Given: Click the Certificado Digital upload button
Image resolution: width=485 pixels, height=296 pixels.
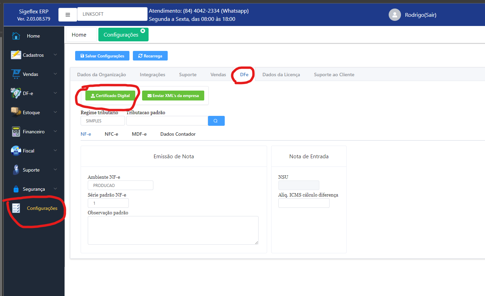Looking at the screenshot, I should coord(110,96).
